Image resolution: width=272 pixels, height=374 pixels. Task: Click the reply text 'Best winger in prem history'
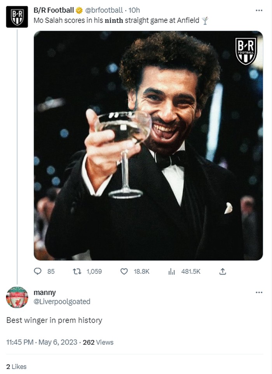(x=54, y=320)
